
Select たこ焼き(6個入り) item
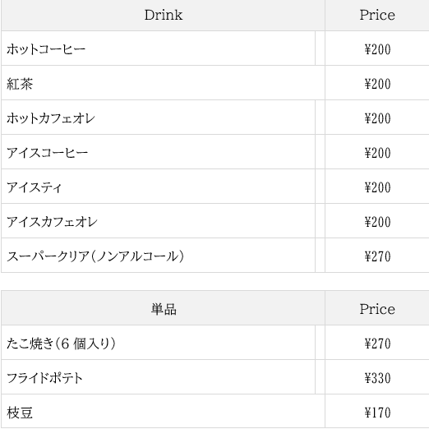[x=61, y=344]
